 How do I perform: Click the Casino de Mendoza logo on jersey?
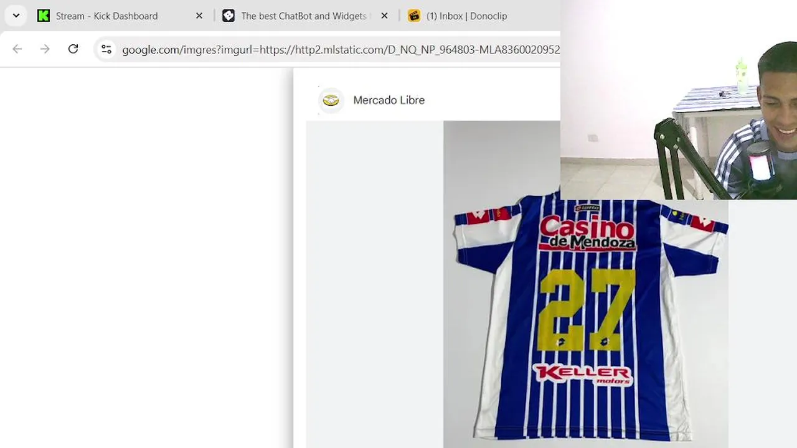point(587,233)
